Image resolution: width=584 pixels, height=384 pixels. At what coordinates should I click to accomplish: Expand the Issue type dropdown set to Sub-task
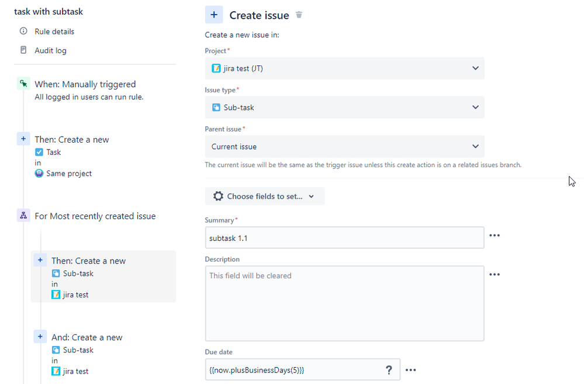coord(344,108)
